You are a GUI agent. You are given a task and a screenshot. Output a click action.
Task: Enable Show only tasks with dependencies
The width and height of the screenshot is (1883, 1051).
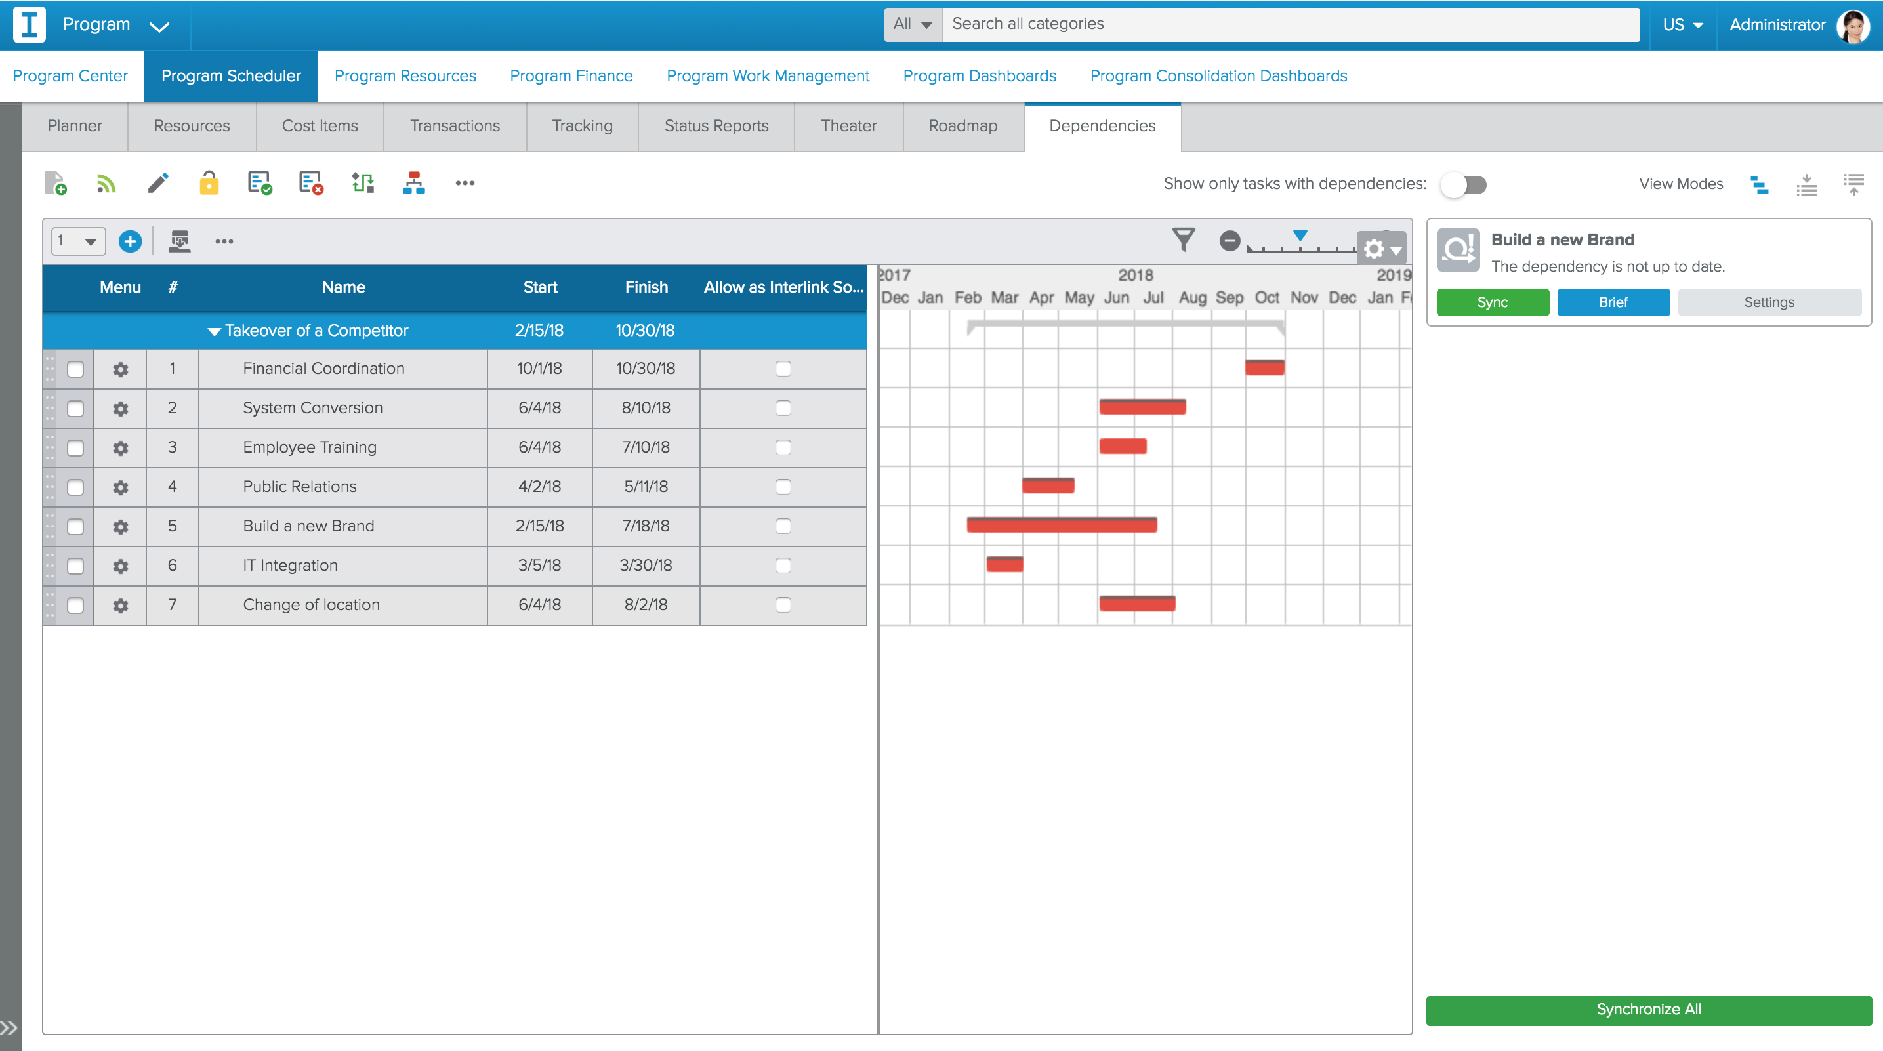coord(1462,184)
